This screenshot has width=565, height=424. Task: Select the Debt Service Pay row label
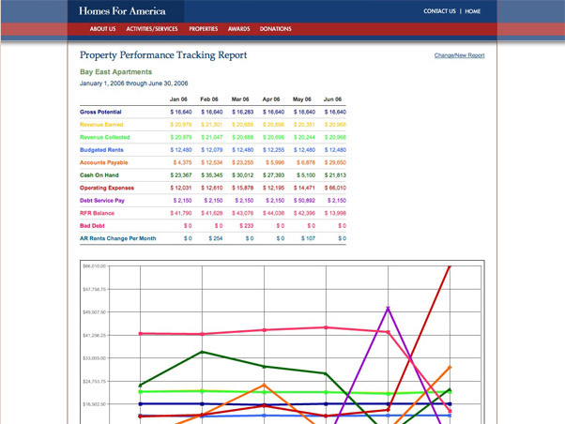click(x=102, y=201)
